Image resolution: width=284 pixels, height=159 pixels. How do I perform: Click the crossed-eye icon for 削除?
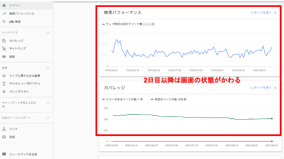point(4,57)
